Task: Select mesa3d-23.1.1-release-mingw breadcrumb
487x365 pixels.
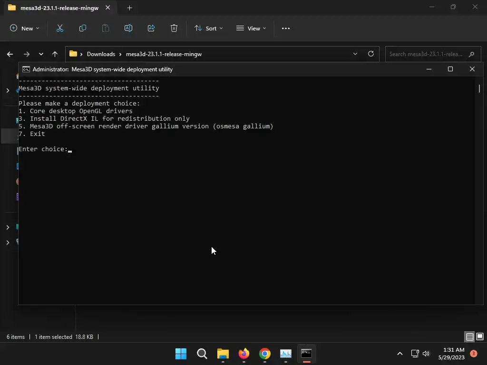Action: (164, 54)
